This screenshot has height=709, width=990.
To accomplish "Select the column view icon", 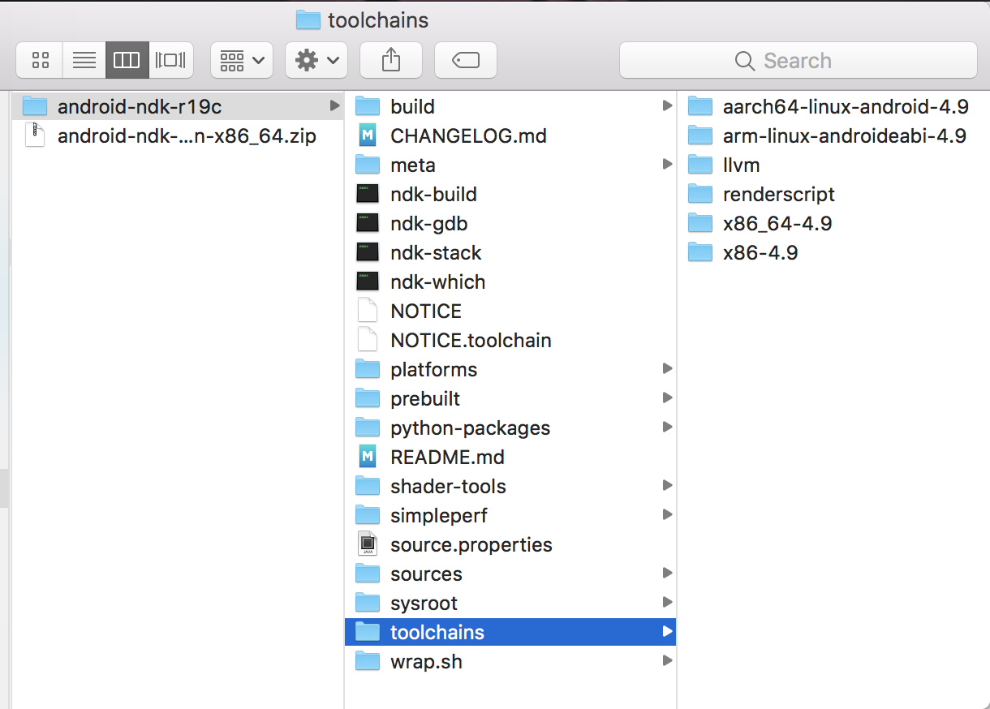I will (x=127, y=60).
